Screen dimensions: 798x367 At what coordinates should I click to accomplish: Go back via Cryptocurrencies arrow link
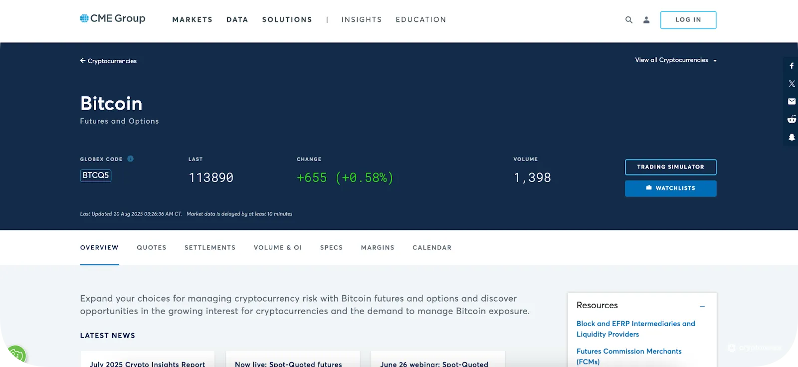[x=108, y=61]
